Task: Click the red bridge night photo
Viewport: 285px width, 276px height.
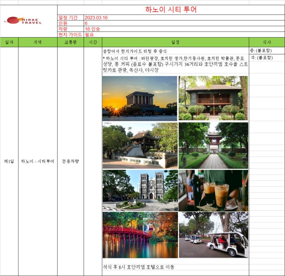Action: point(140,235)
